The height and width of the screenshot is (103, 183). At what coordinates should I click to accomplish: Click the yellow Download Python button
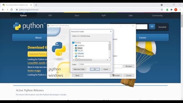pos(37,54)
